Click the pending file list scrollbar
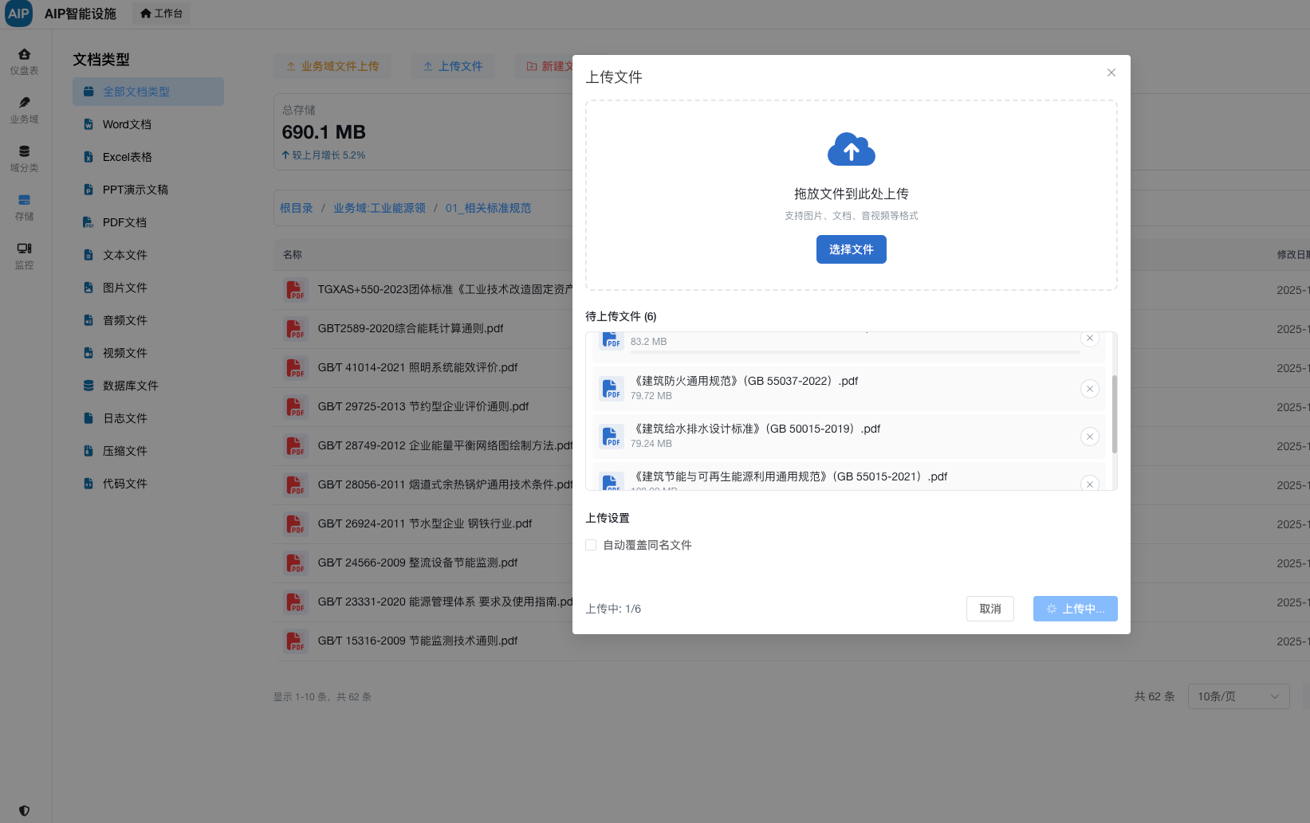The height and width of the screenshot is (823, 1310). pos(1114,414)
